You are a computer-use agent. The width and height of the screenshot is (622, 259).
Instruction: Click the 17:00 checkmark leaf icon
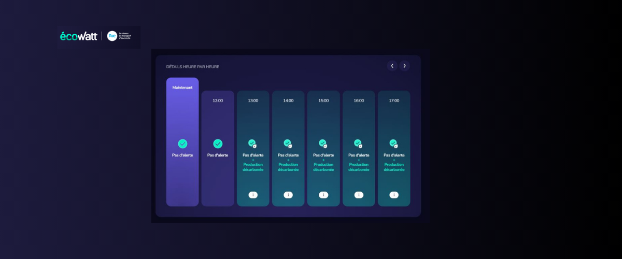click(393, 143)
